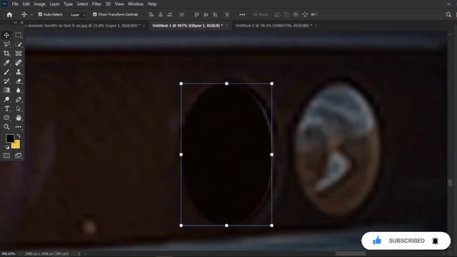Select the History Brush tool
Image resolution: width=457 pixels, height=257 pixels.
pyautogui.click(x=6, y=81)
